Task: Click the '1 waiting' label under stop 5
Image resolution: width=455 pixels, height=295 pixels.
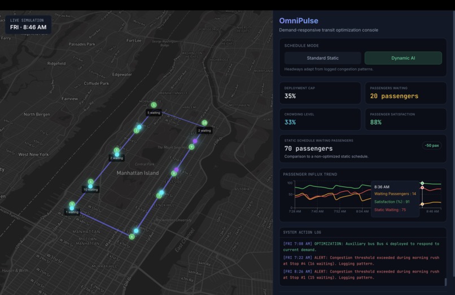Action: 72,212
